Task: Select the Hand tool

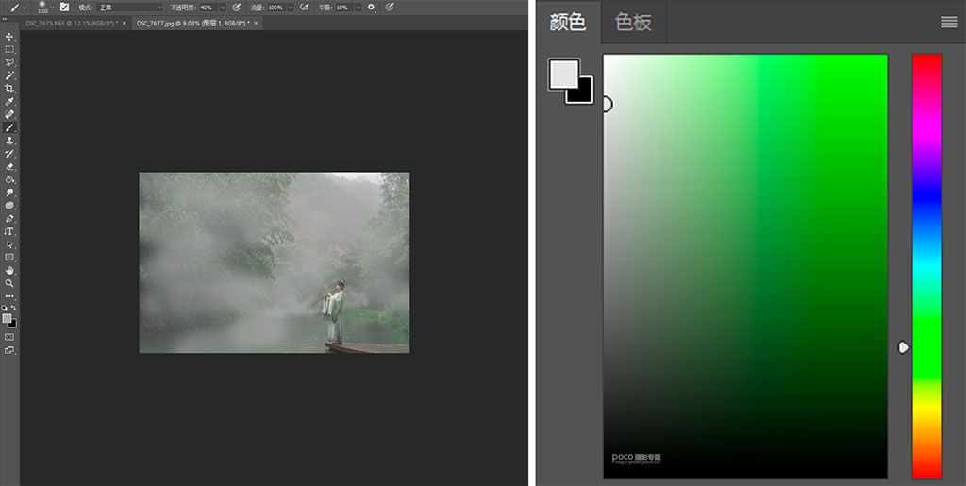Action: (x=9, y=271)
